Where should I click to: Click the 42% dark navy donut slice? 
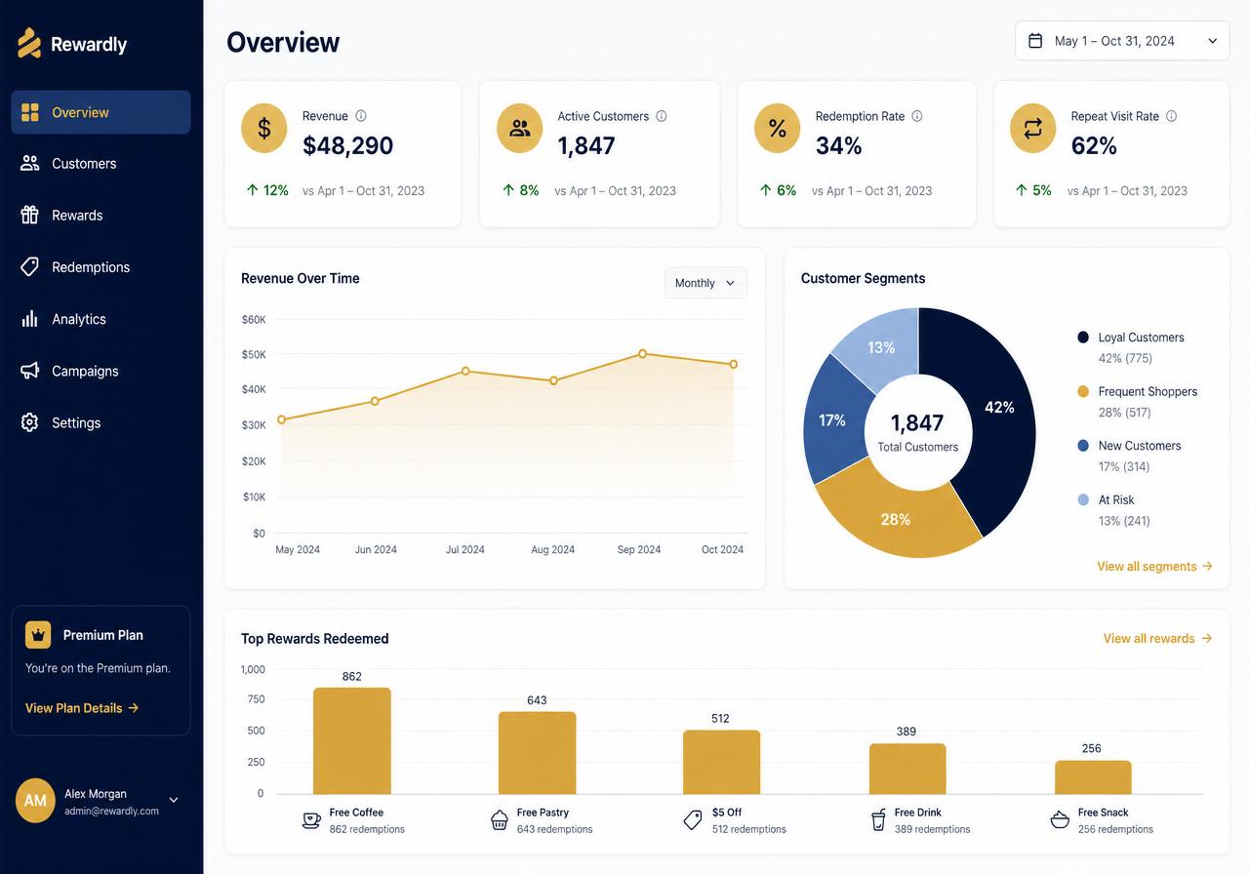pyautogui.click(x=1000, y=410)
